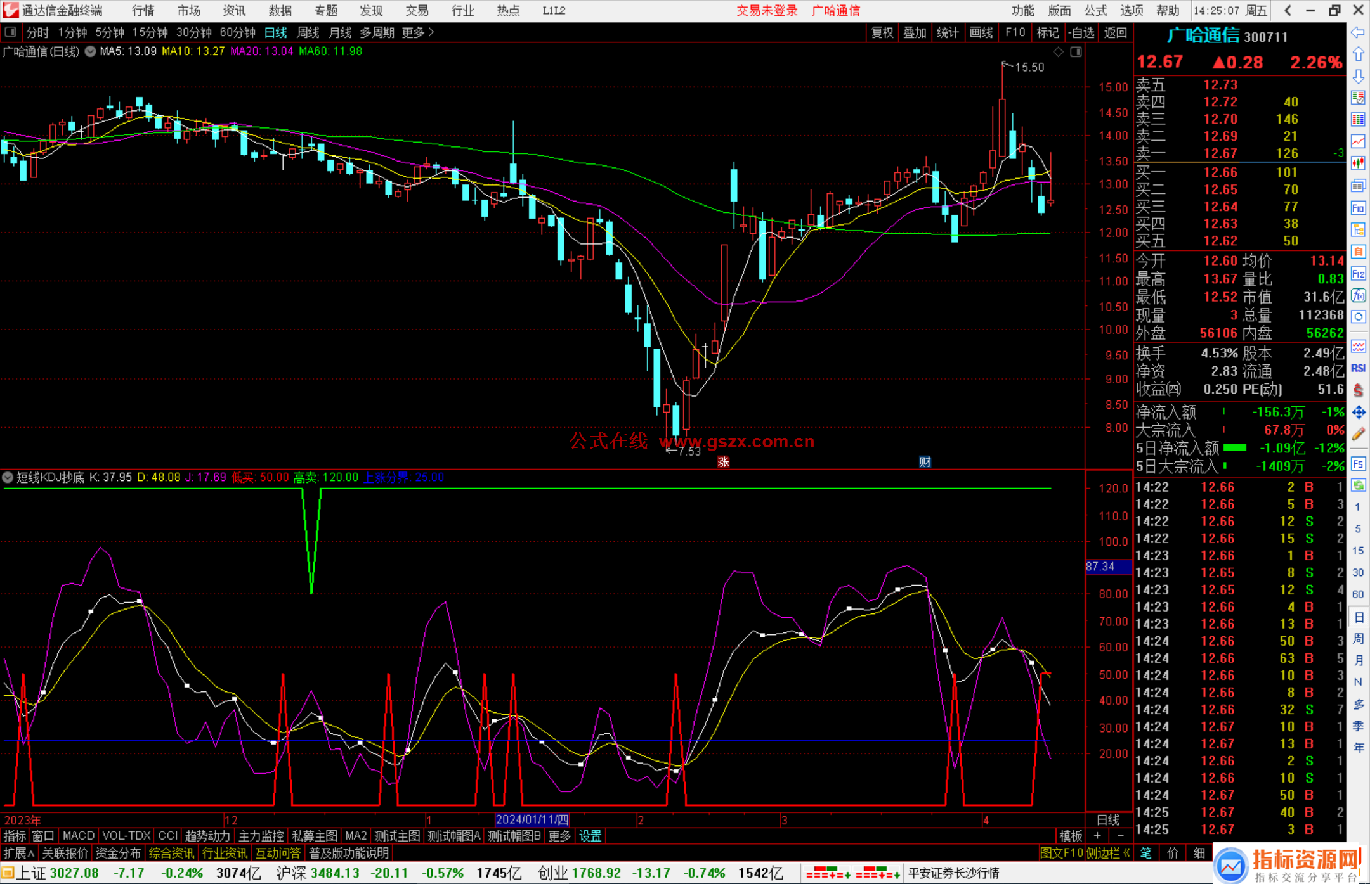1370x884 pixels.
Task: Open the 模板 template selector
Action: pos(1071,836)
